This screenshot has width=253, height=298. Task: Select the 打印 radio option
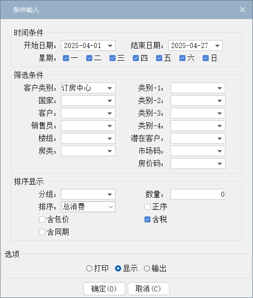coord(89,269)
